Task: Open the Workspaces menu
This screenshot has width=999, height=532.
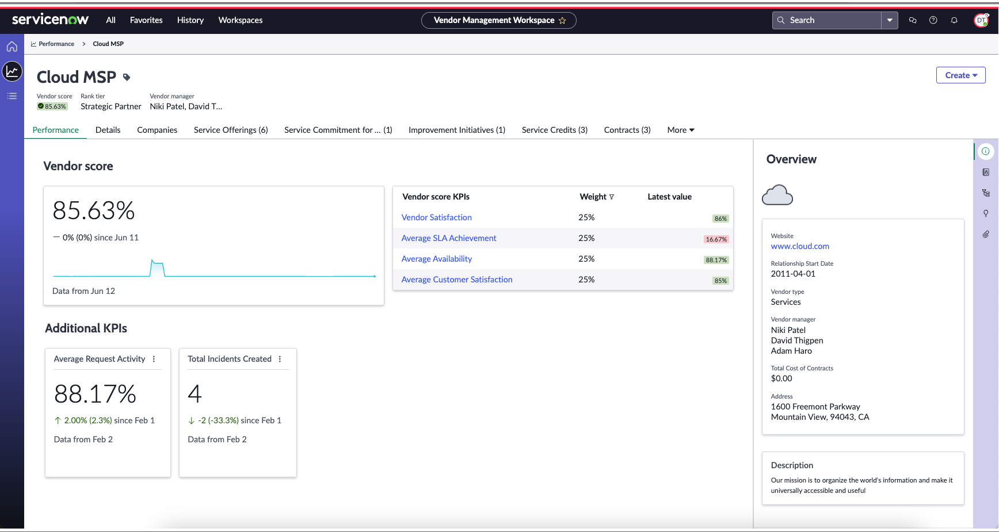Action: (241, 20)
